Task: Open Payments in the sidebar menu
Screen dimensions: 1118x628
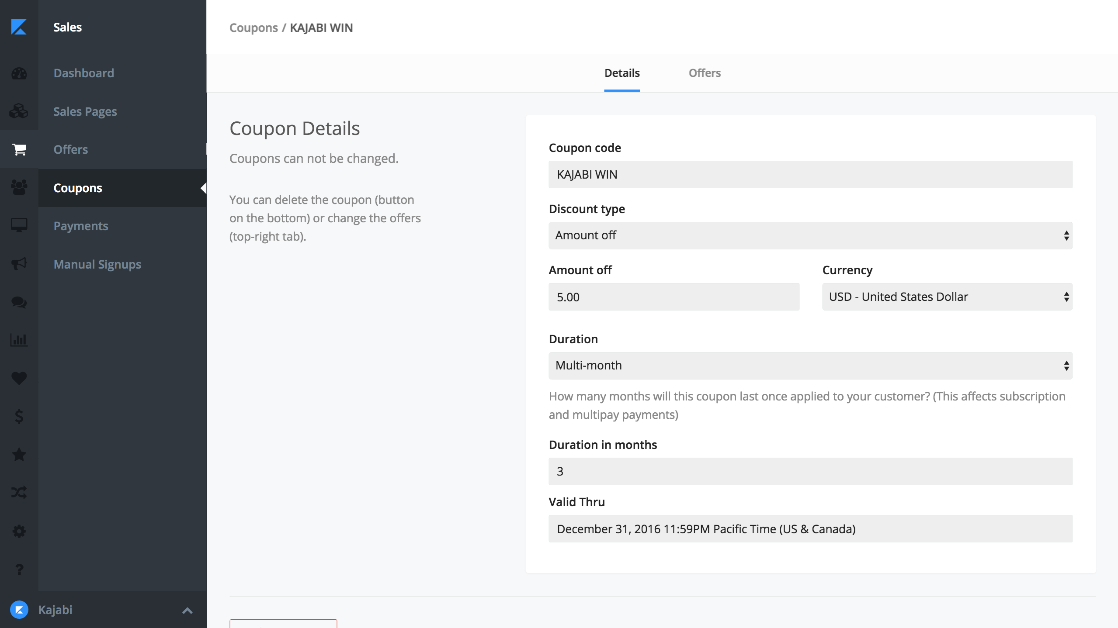Action: click(81, 226)
